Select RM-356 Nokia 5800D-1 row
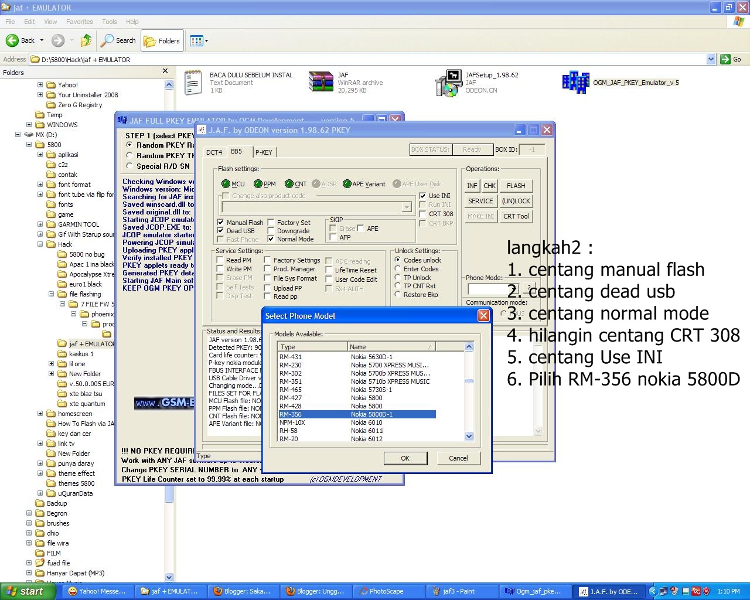Image resolution: width=750 pixels, height=600 pixels. 357,414
